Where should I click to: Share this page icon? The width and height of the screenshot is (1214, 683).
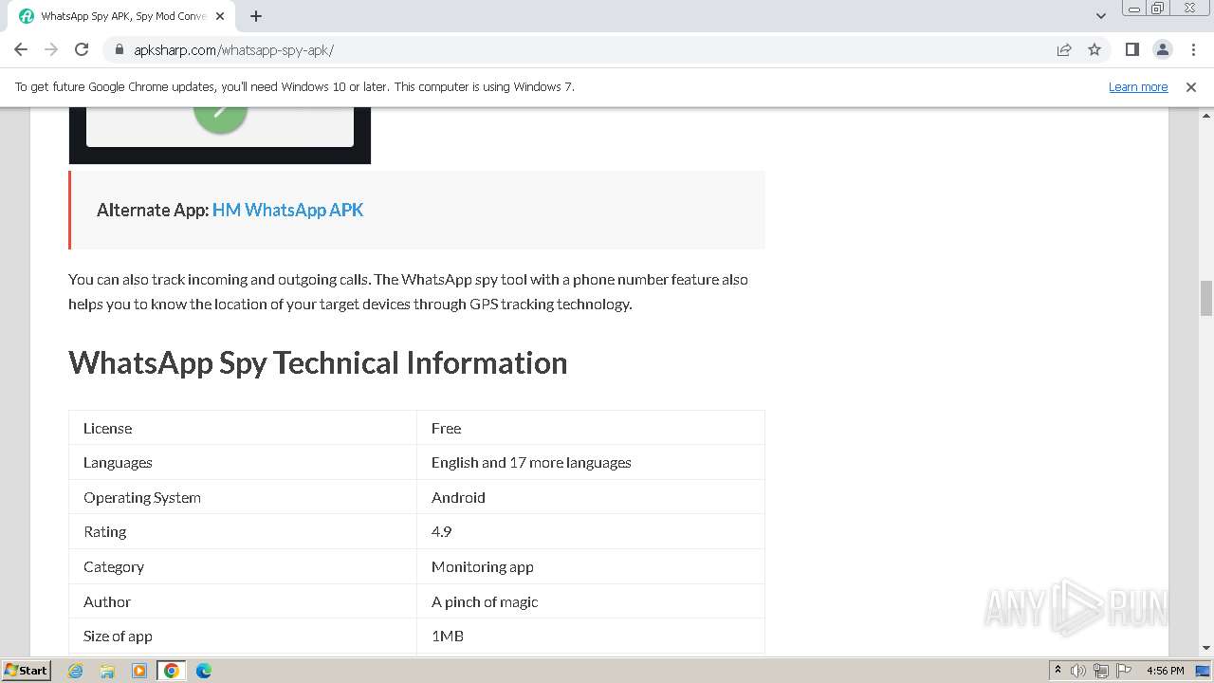pos(1064,49)
